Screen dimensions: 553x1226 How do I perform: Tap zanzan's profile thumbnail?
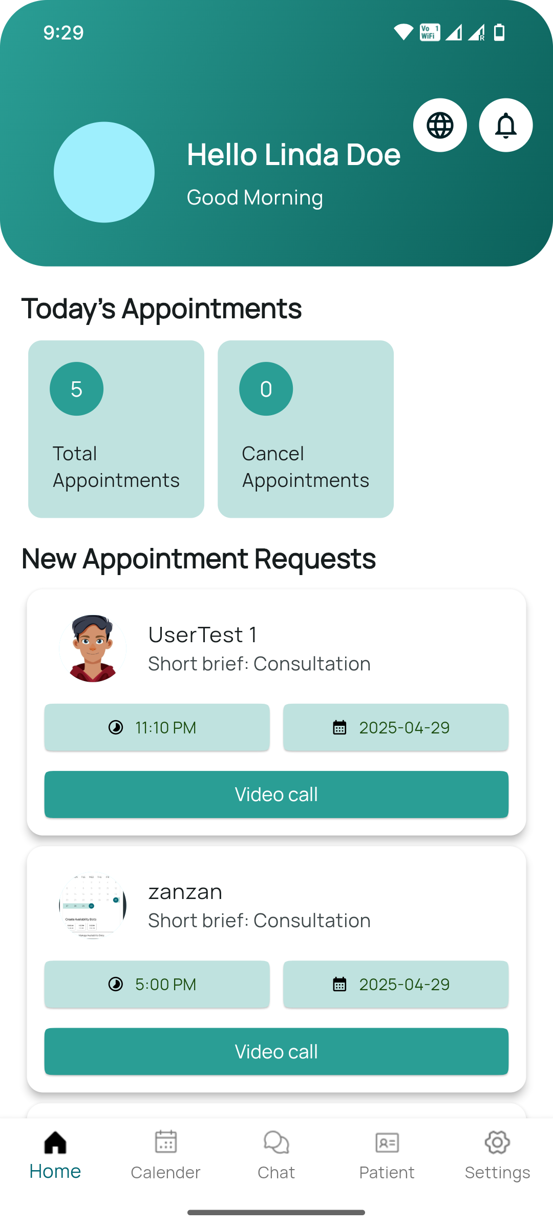point(93,905)
